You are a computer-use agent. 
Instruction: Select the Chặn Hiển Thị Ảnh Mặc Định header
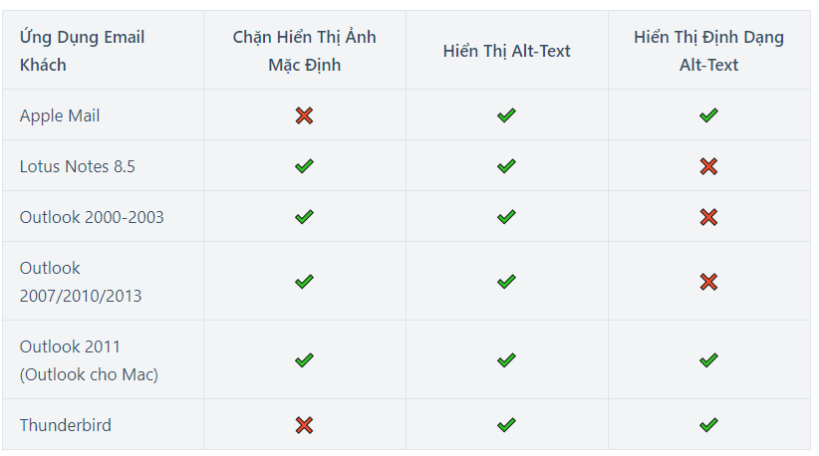coord(304,51)
